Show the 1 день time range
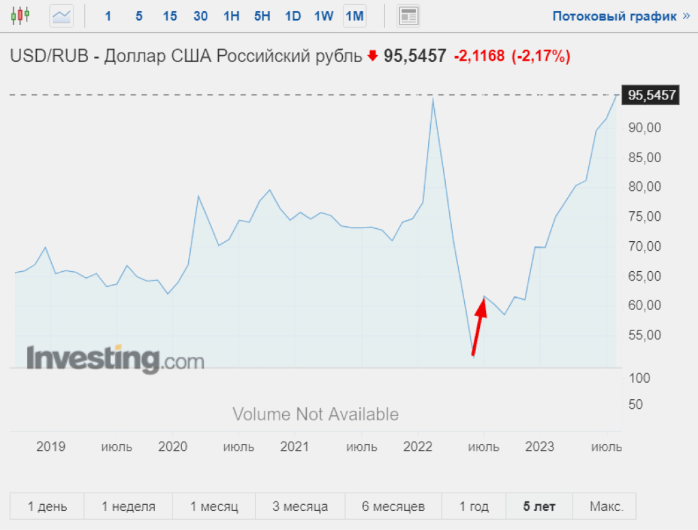The image size is (698, 530). (47, 506)
